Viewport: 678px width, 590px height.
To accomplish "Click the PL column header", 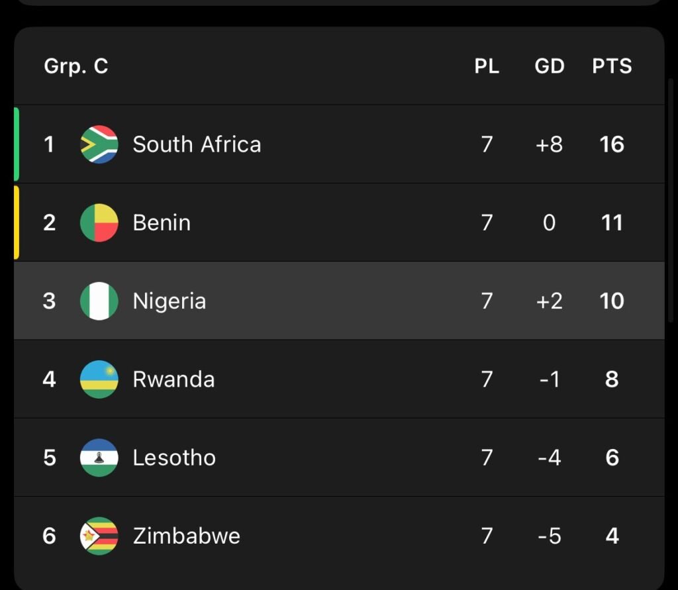I will point(487,66).
